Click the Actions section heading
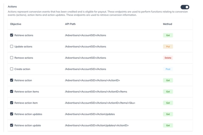 pos(12,6)
